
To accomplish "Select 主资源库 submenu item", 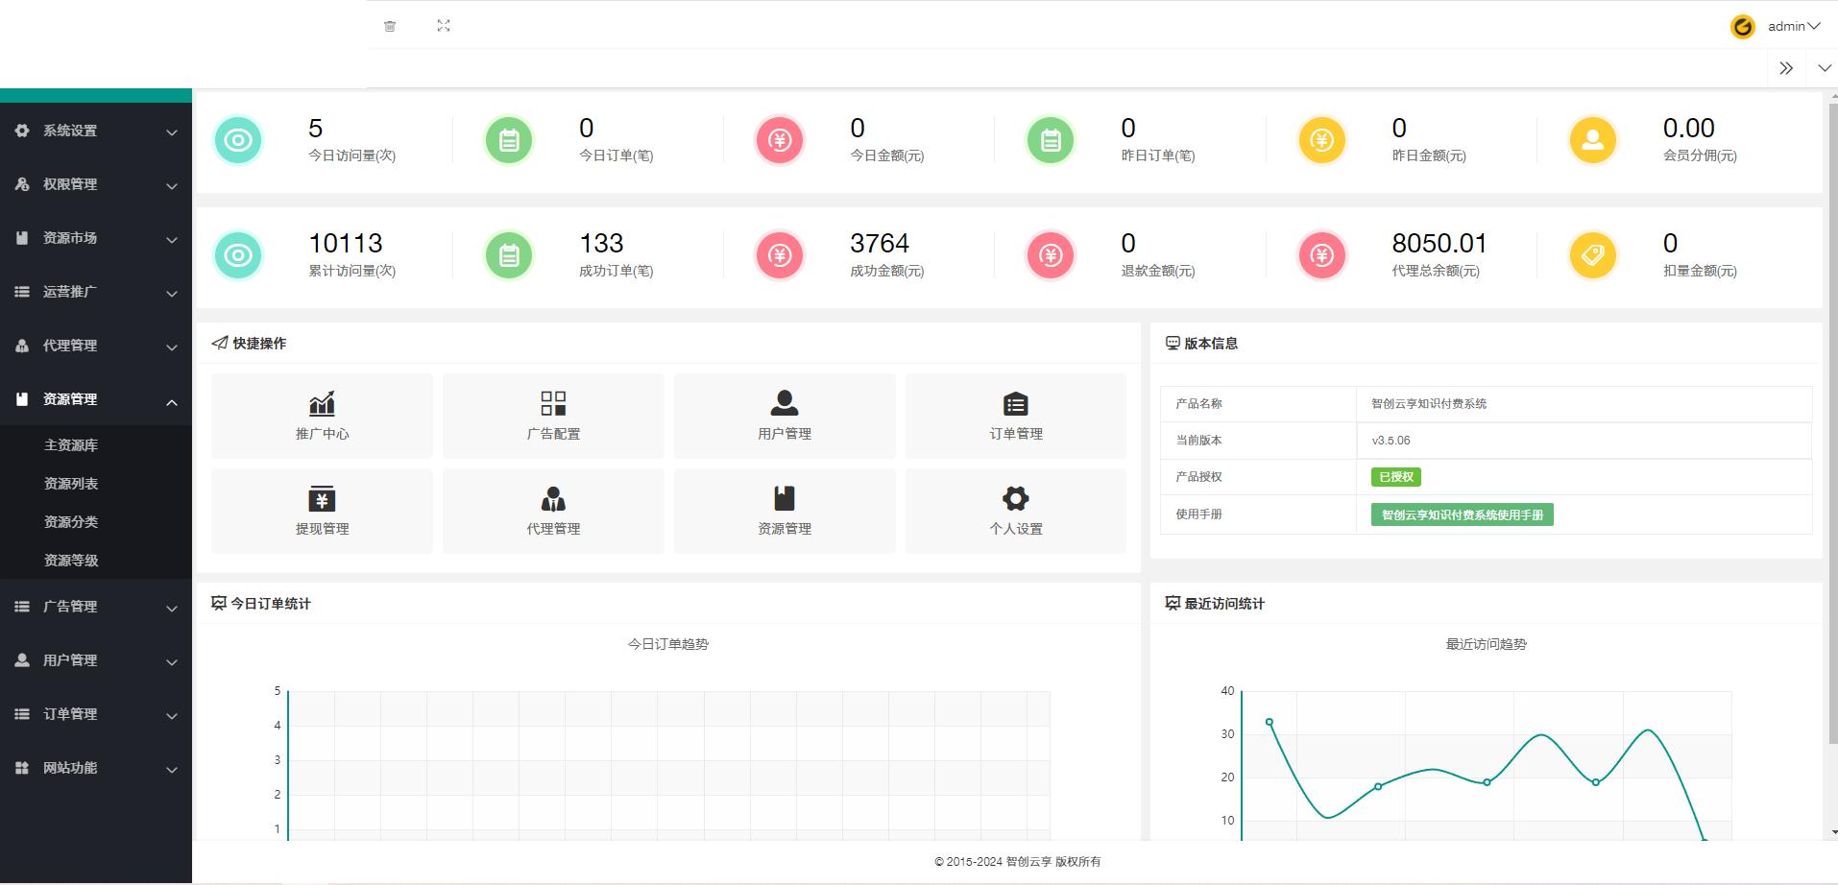I will click(x=71, y=445).
